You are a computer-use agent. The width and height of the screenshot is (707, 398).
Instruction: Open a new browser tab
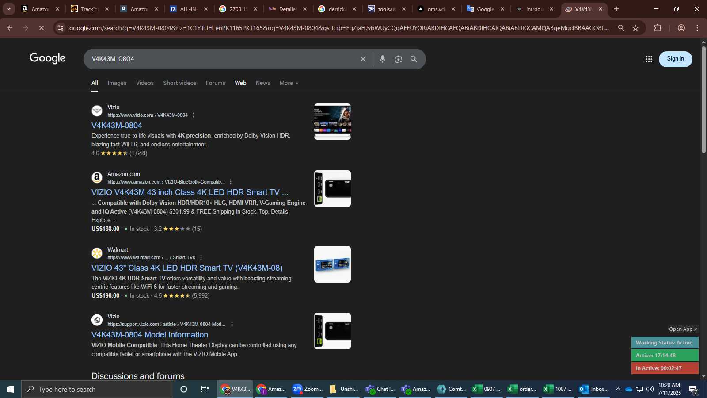click(x=616, y=9)
